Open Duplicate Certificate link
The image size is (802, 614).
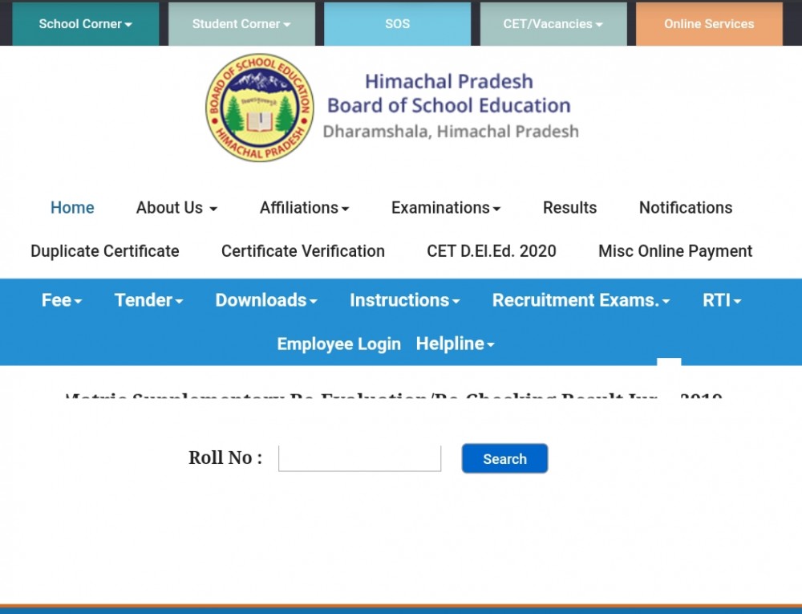click(104, 251)
